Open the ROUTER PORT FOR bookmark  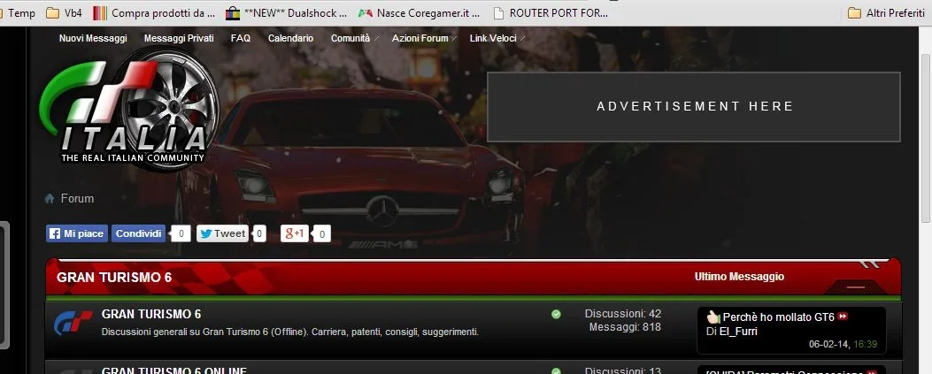[x=551, y=13]
